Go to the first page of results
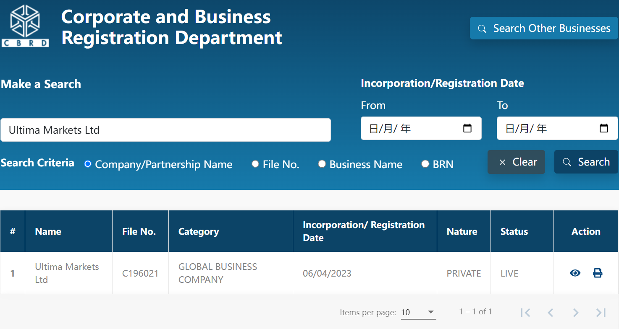The width and height of the screenshot is (619, 329). pyautogui.click(x=525, y=312)
